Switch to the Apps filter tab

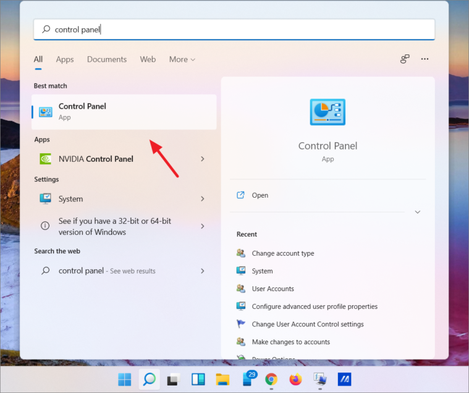click(x=65, y=59)
